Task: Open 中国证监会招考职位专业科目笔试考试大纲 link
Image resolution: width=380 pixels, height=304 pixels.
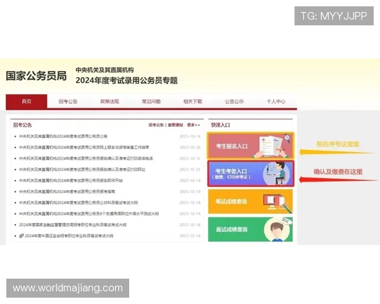Action: coord(69,236)
